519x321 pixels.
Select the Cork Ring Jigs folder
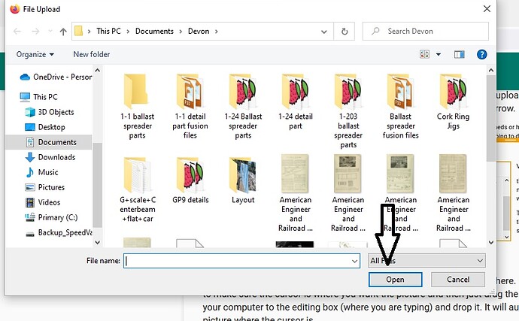coord(453,102)
